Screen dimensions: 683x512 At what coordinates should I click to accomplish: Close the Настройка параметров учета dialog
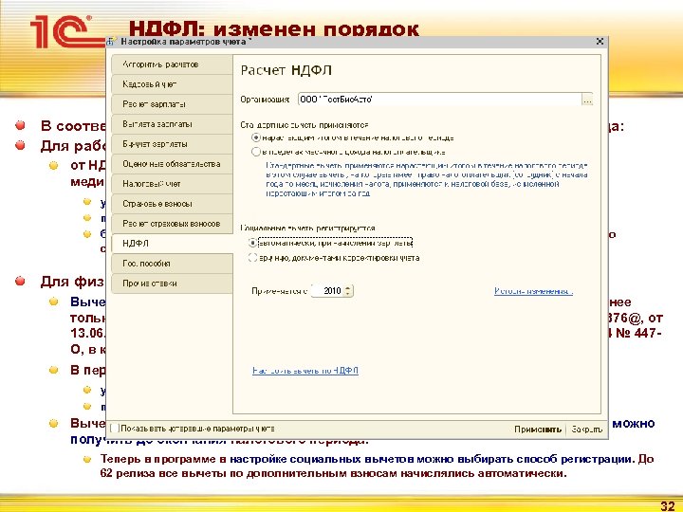(600, 42)
